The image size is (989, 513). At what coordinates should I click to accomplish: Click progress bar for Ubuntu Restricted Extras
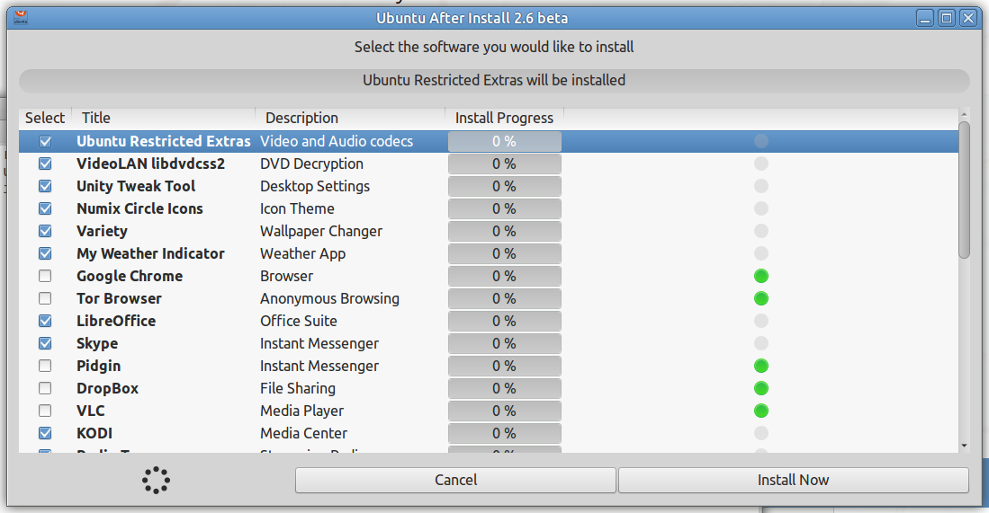(505, 142)
